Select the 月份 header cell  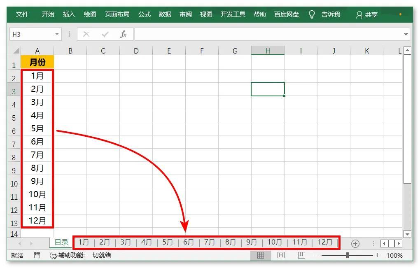click(37, 63)
